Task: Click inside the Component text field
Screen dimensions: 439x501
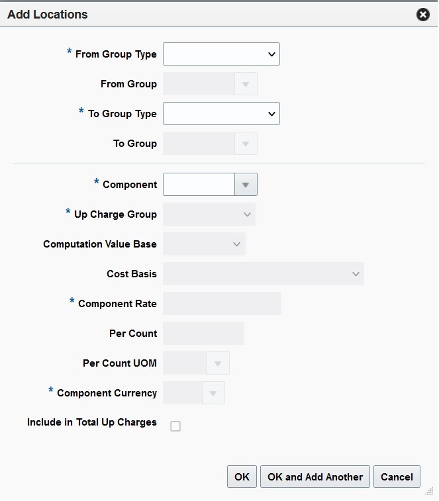Action: (199, 185)
